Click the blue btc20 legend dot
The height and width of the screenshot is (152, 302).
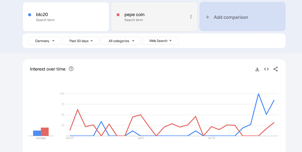coord(29,15)
